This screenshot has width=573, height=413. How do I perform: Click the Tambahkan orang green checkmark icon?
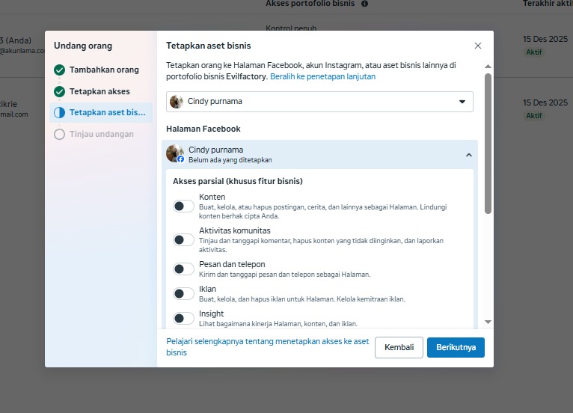click(60, 70)
